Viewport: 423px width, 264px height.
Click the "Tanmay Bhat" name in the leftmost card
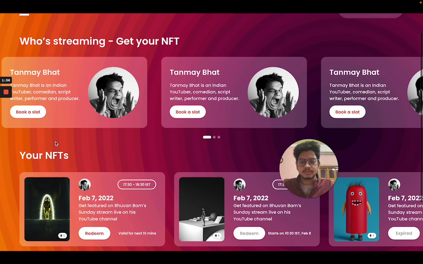tap(35, 72)
